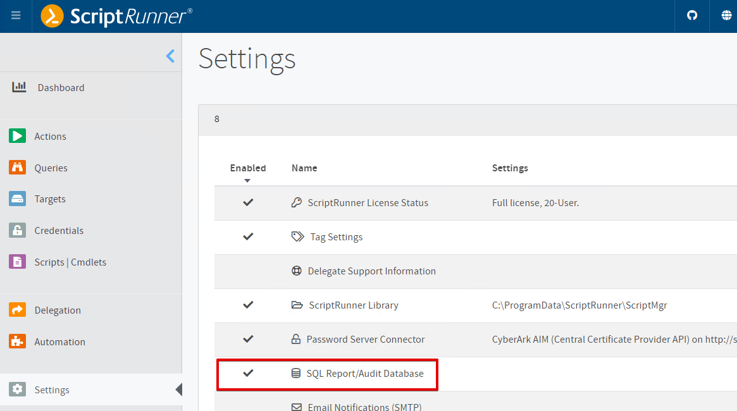Open the Credentials lock icon
The image size is (737, 411).
[x=17, y=230]
